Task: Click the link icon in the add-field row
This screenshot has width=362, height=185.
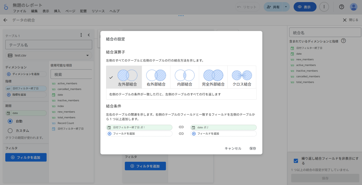Action: click(181, 134)
